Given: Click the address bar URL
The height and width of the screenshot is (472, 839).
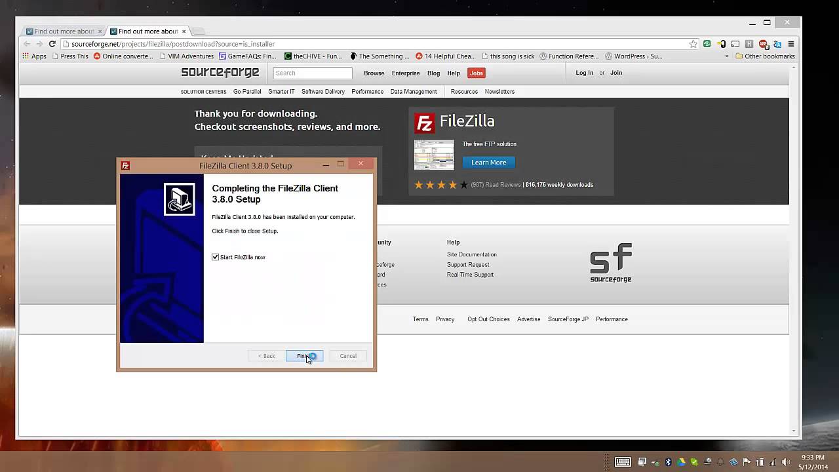Looking at the screenshot, I should point(173,44).
